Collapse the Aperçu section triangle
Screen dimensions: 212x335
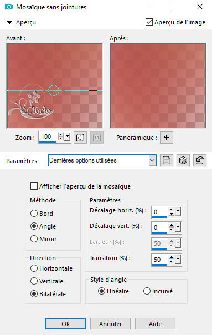tap(9, 22)
